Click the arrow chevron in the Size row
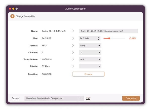The width and height of the screenshot is (151, 111). point(73,38)
